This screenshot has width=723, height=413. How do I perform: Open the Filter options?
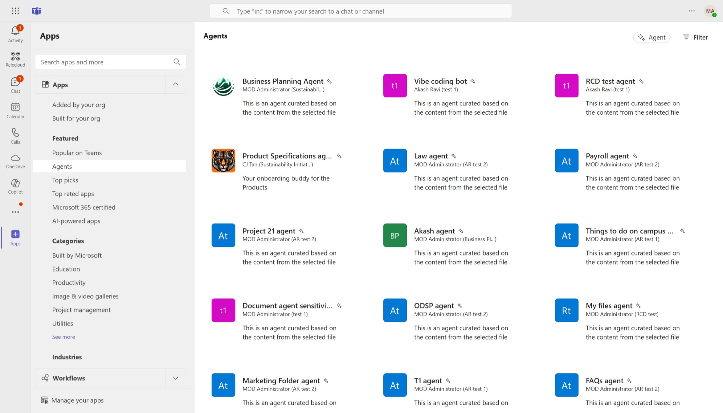point(695,37)
